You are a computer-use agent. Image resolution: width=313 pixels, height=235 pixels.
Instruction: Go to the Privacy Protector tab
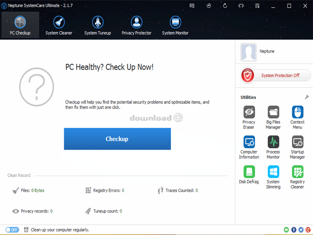[x=137, y=25]
